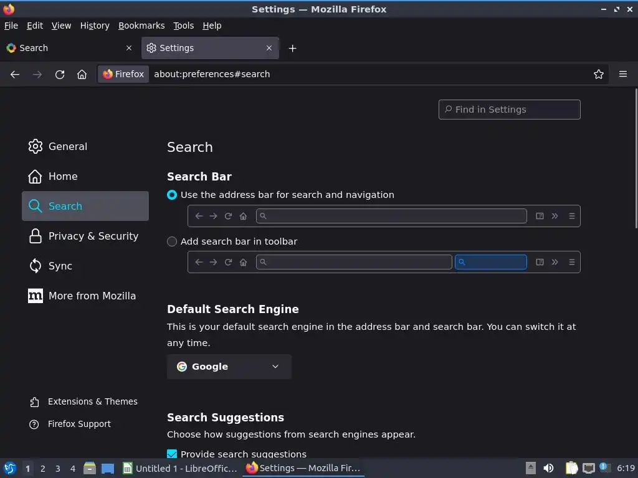Toggle 'Provide search suggestions' checkbox
Viewport: 638px width, 478px height.
coord(172,454)
